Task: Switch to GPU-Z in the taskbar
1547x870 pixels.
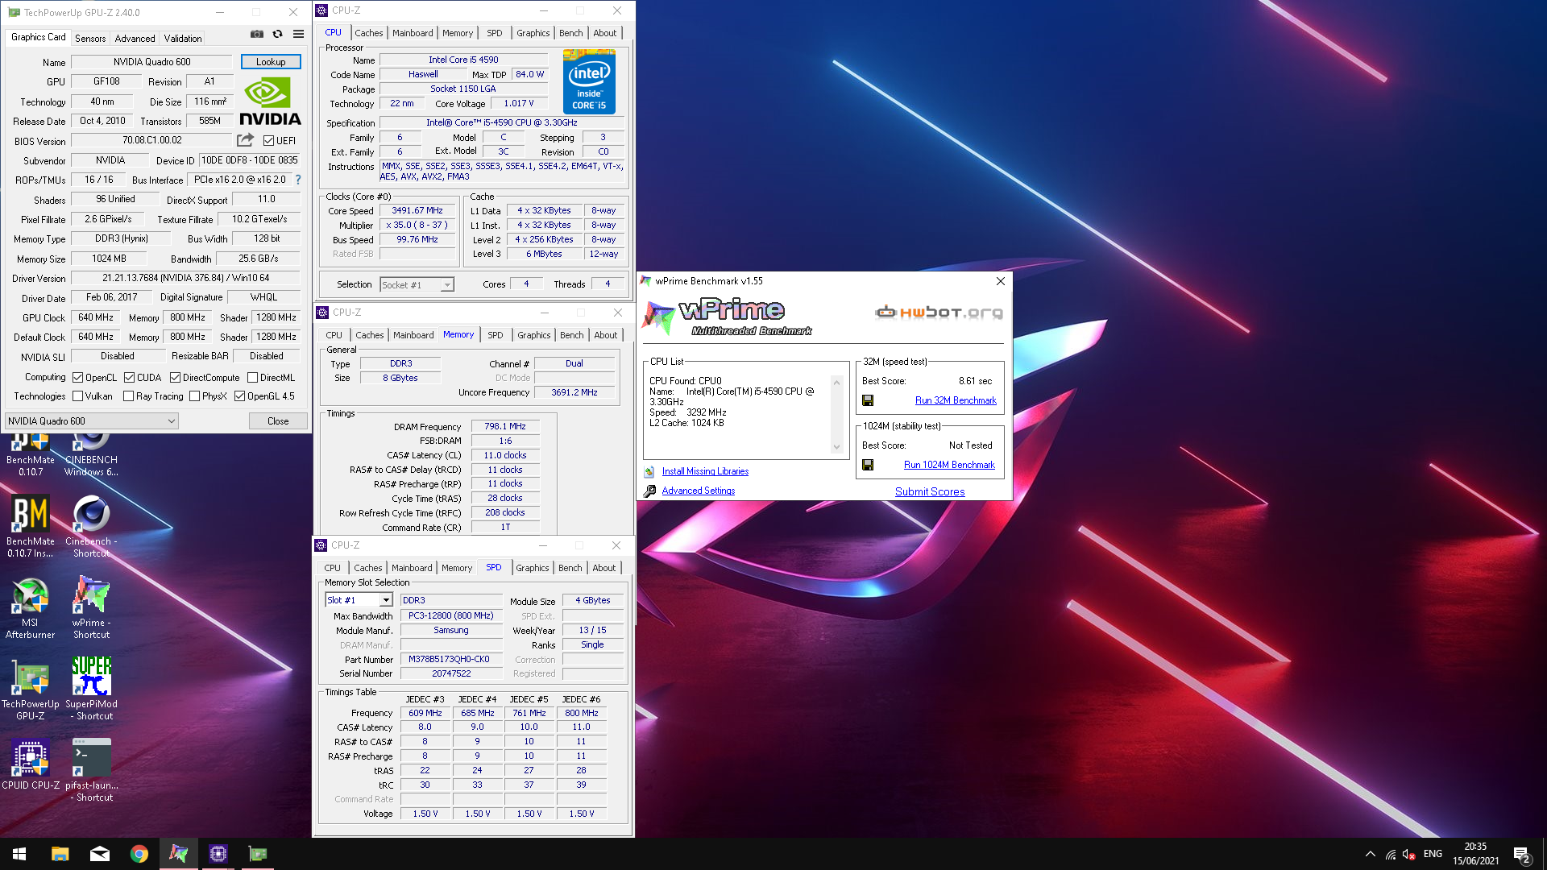Action: (257, 854)
